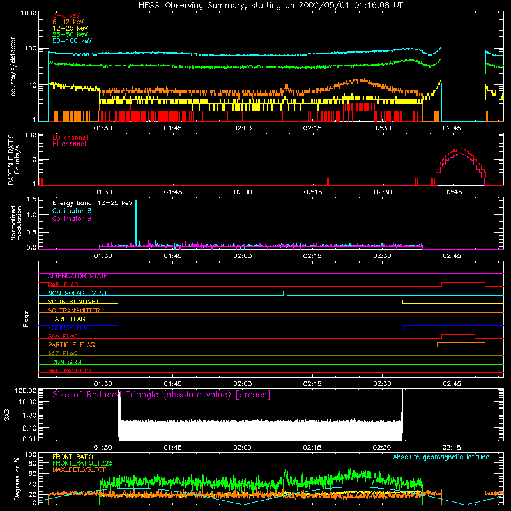Click the 'counts/s/detector' axis label
The height and width of the screenshot is (511, 511).
[13, 66]
